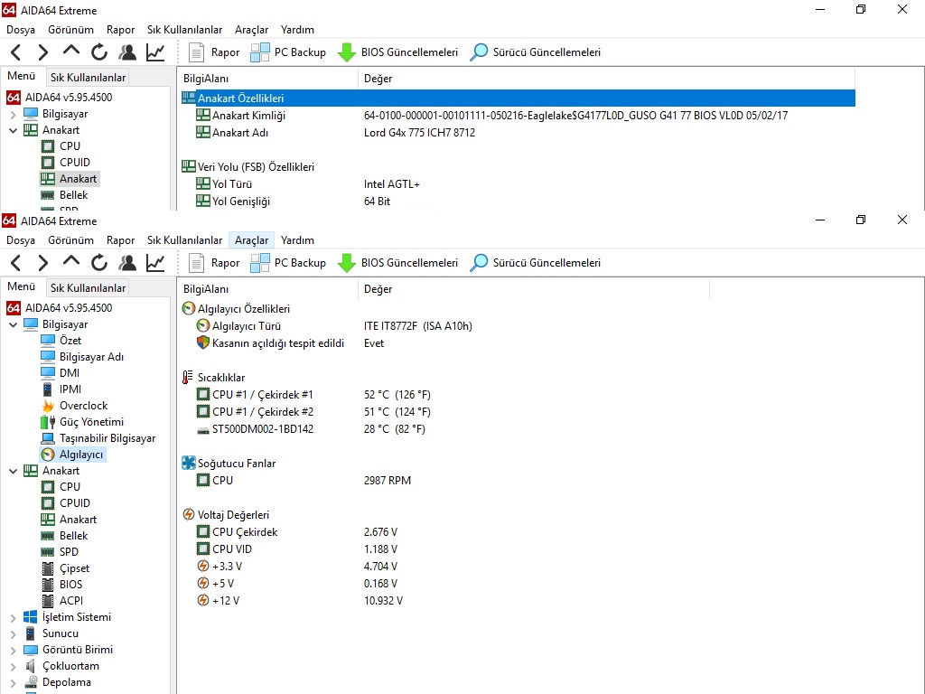Go back in the lower AIDA64 window

[x=16, y=263]
